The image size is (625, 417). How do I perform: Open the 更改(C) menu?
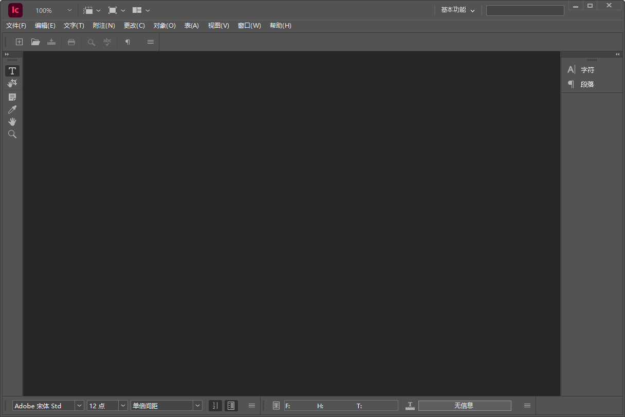pos(134,26)
